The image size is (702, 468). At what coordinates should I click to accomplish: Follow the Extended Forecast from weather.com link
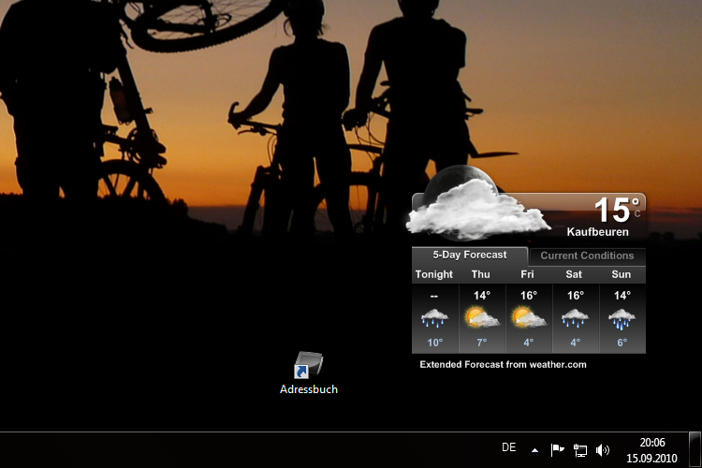[x=503, y=364]
